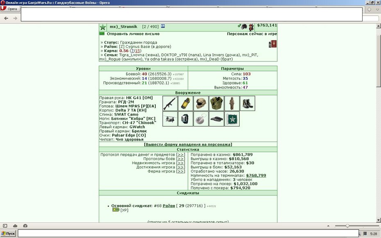Click the Шлем MPAS [P][EA] item name
Image resolution: width=381 pixels, height=238 pixels.
(x=136, y=106)
